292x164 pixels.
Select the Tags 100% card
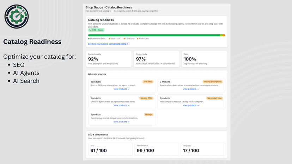pyautogui.click(x=204, y=59)
